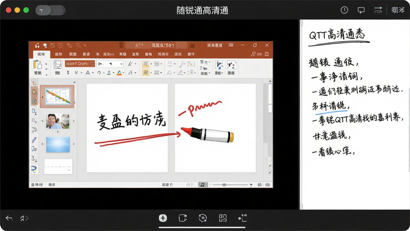Image resolution: width=410 pixels, height=231 pixels.
Task: Toggle the pill switch in the title bar
Action: pyautogui.click(x=50, y=10)
